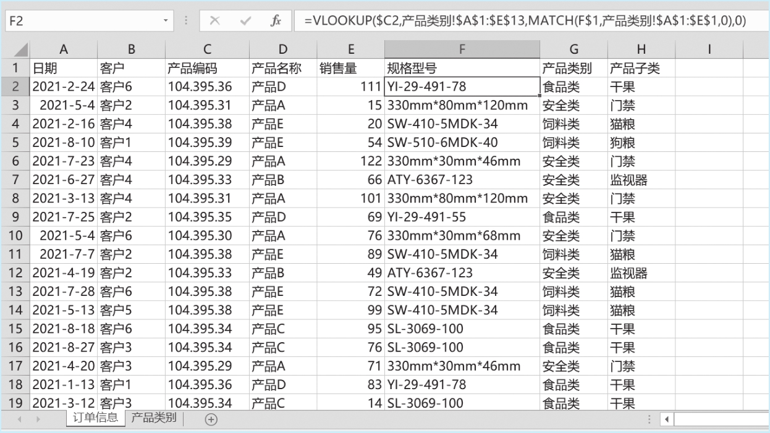Click the Select All corner triangle
This screenshot has width=770, height=433.
(15, 50)
